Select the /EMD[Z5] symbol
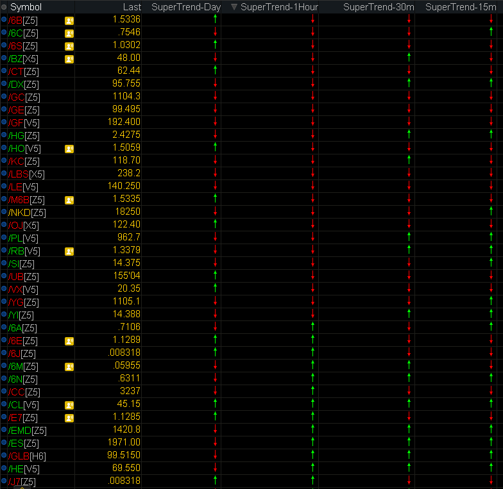 (27, 431)
